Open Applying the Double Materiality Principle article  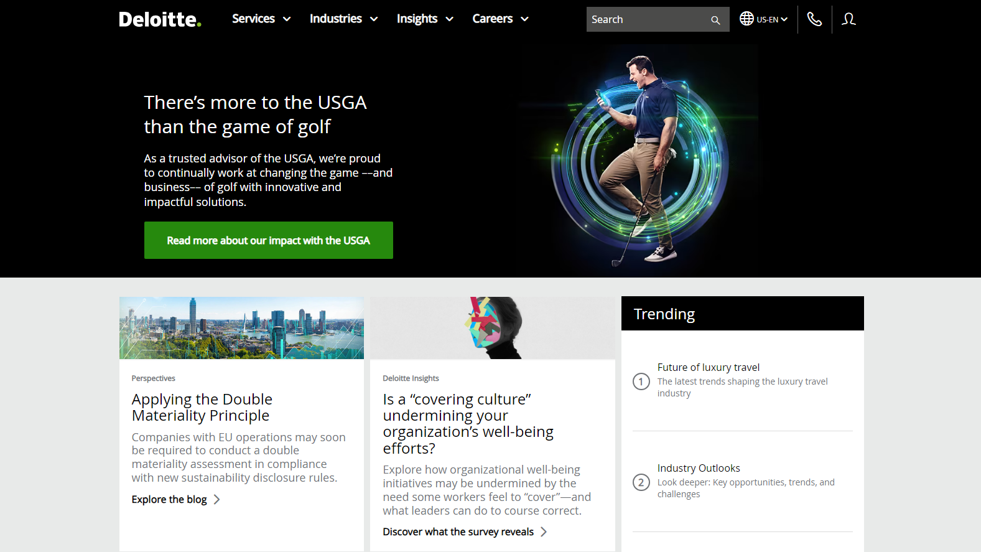pos(202,407)
